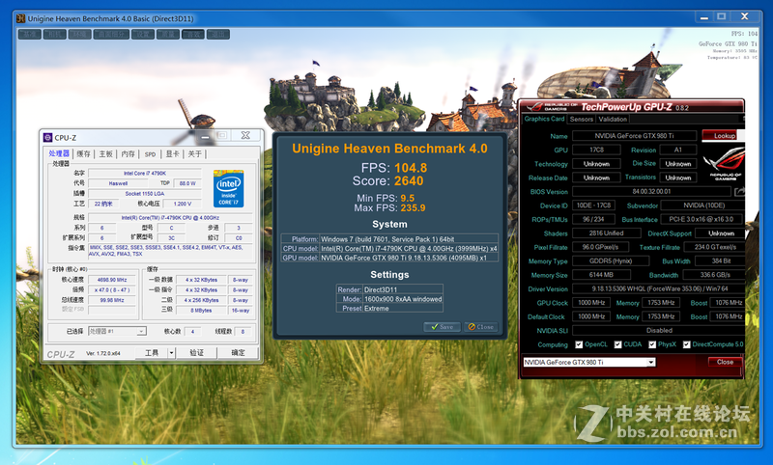The width and height of the screenshot is (773, 465).
Task: Open the SPD tab in CPU-Z
Action: [x=150, y=154]
